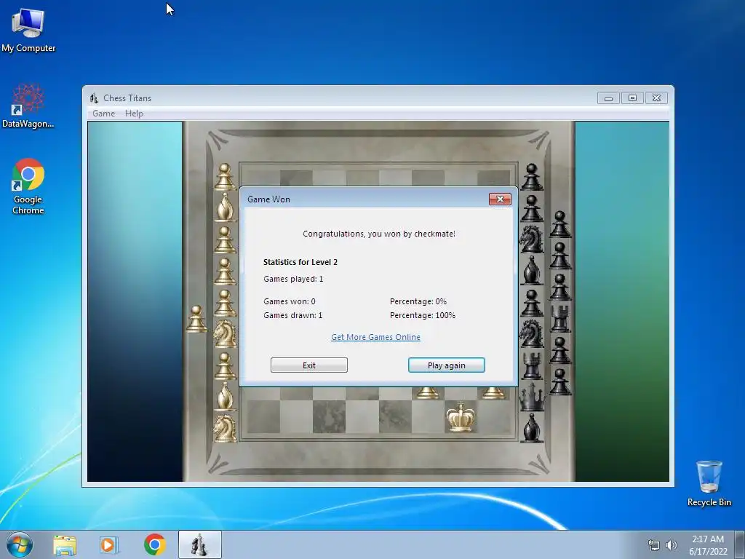The height and width of the screenshot is (559, 745).
Task: Click the Play again button
Action: pos(446,365)
